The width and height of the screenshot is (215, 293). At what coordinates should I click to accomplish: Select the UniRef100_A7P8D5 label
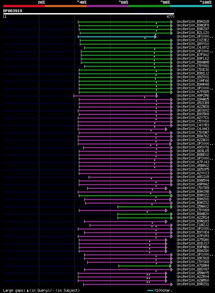pos(193,92)
